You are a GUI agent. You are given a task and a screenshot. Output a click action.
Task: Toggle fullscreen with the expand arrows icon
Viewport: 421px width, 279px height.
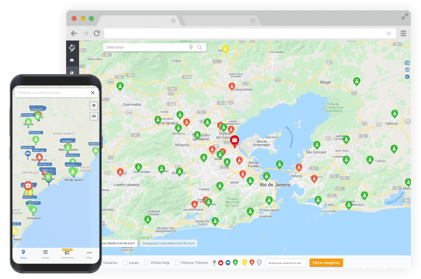pos(405,17)
